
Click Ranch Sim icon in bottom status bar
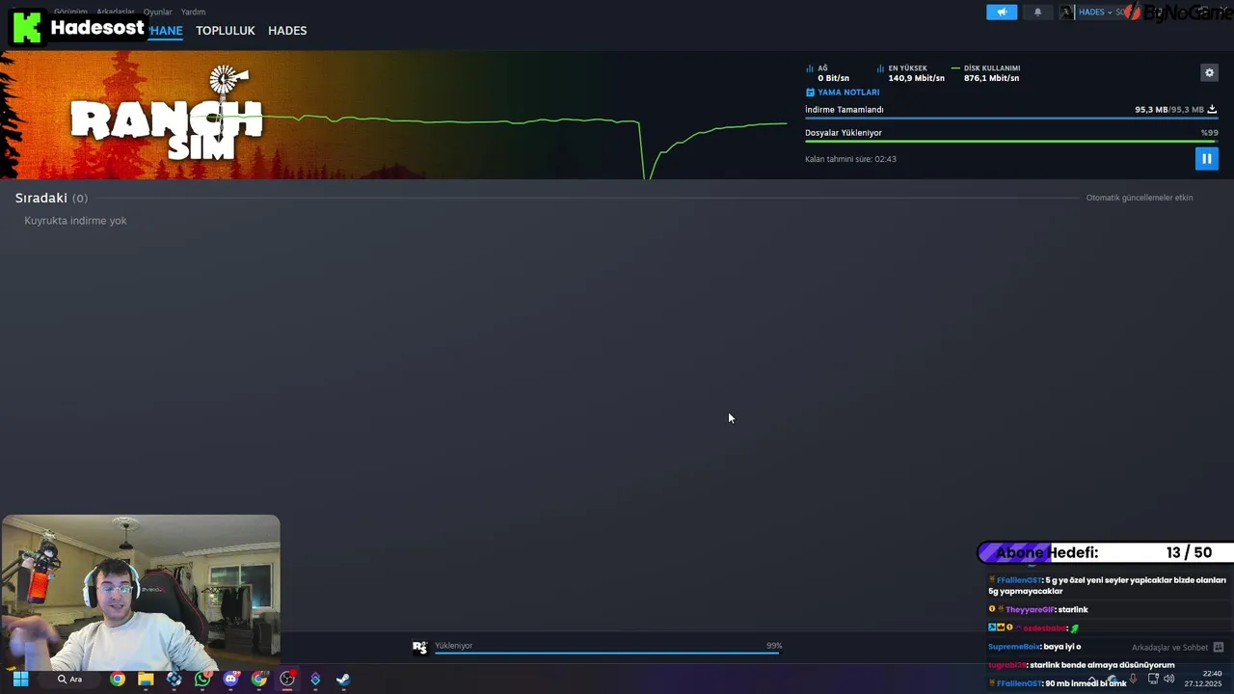(x=419, y=648)
